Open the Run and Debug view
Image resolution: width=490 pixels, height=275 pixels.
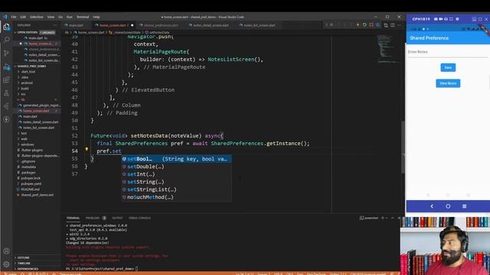tap(6, 66)
